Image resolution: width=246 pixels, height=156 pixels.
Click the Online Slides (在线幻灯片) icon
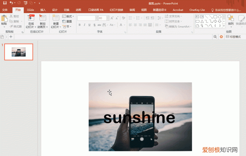tap(31, 18)
